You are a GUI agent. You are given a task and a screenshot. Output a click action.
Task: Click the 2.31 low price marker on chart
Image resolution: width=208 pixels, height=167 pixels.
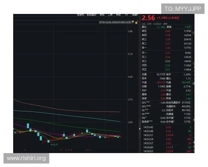point(54,144)
